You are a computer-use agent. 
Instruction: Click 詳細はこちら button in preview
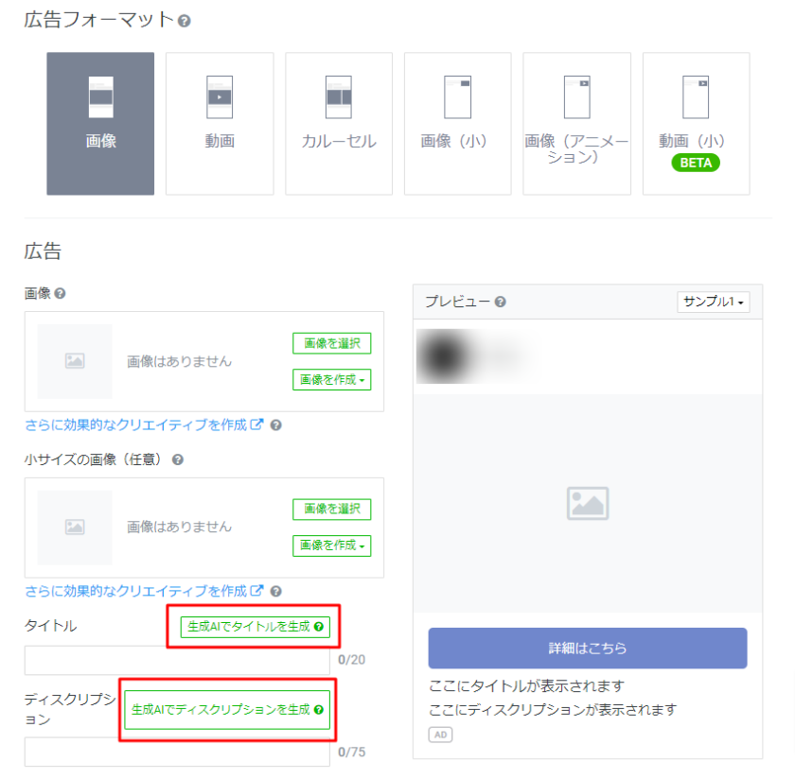[x=587, y=649]
